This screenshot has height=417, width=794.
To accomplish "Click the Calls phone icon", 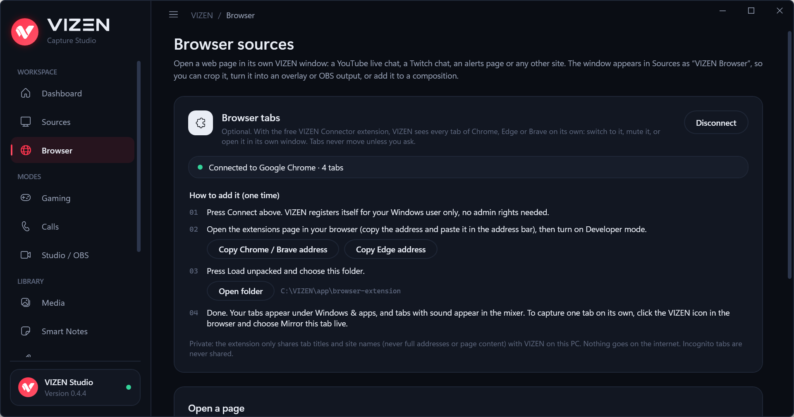I will (x=26, y=226).
